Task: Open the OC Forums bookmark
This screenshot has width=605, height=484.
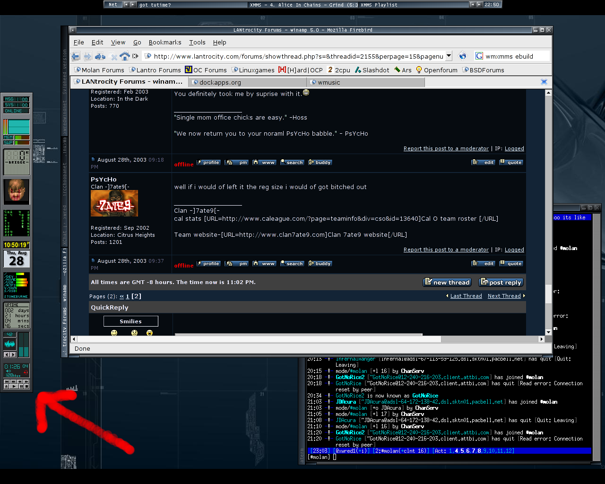Action: pyautogui.click(x=206, y=70)
